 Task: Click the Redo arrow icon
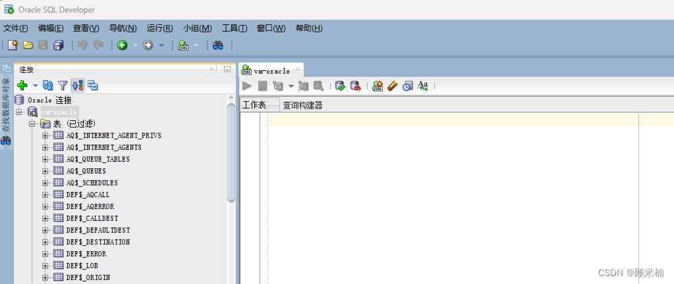coord(98,45)
